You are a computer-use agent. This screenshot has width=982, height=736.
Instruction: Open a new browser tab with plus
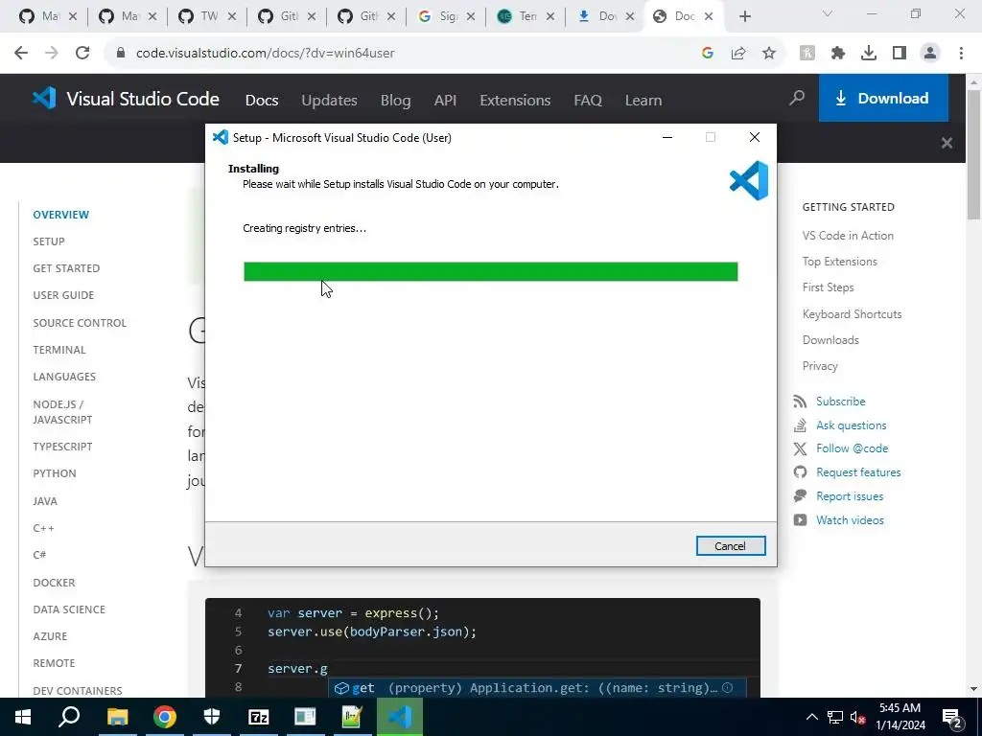click(x=744, y=16)
